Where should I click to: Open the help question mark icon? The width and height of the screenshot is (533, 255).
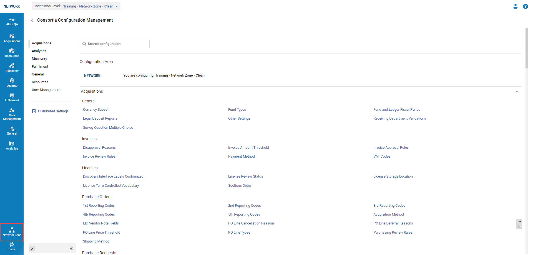(525, 6)
